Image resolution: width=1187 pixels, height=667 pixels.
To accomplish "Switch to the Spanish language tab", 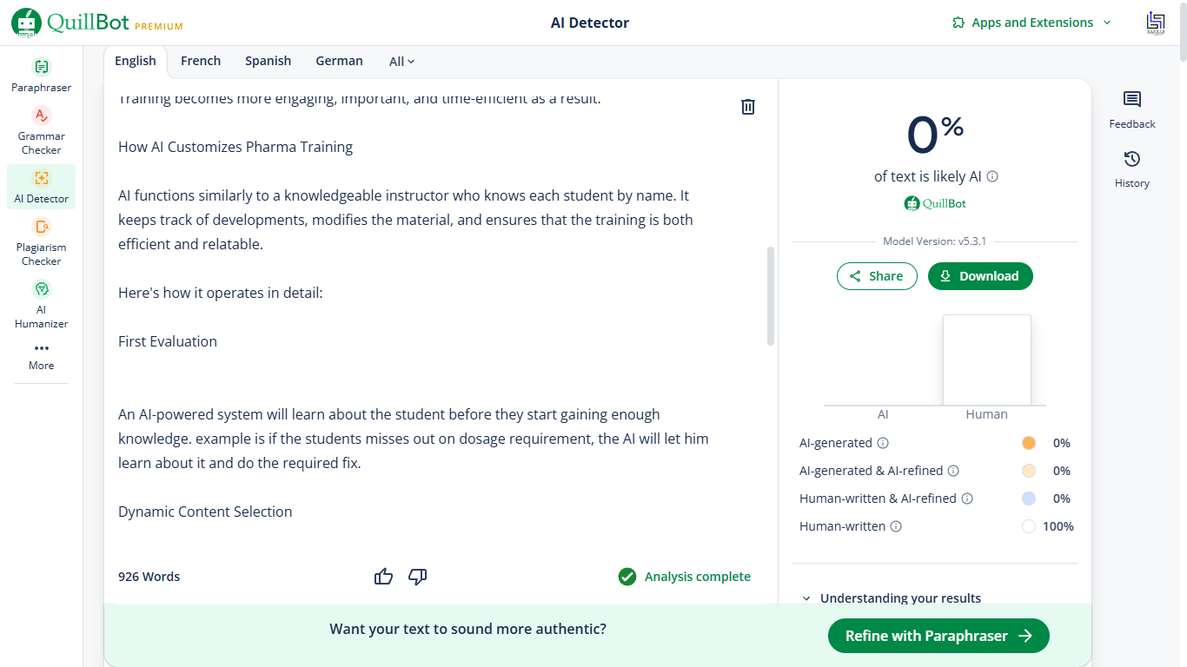I will (x=268, y=61).
